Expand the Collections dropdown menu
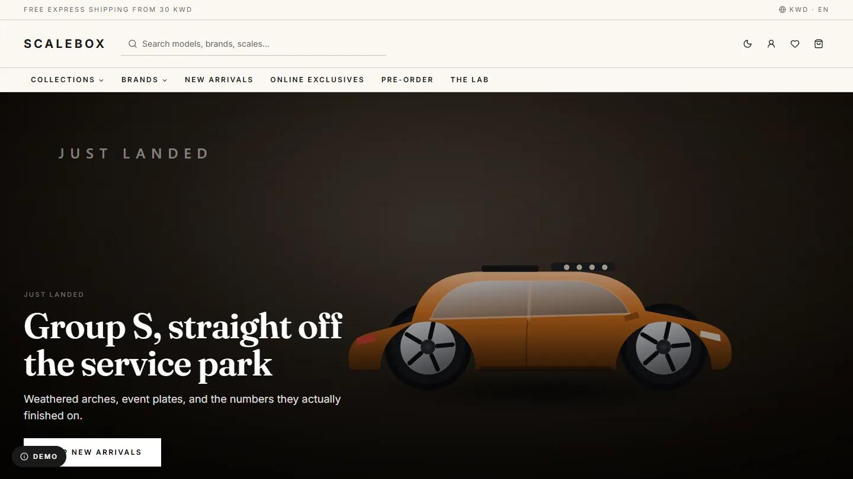The width and height of the screenshot is (853, 479). pos(68,80)
